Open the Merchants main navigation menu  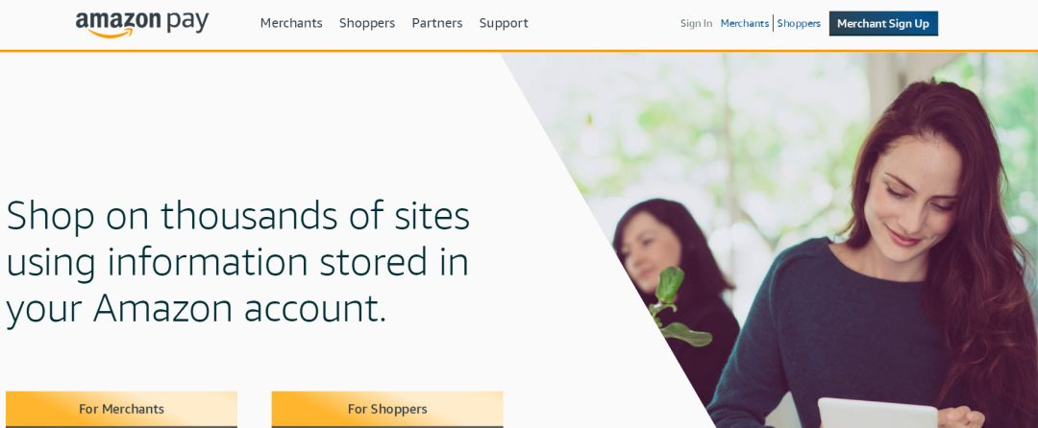[x=291, y=23]
